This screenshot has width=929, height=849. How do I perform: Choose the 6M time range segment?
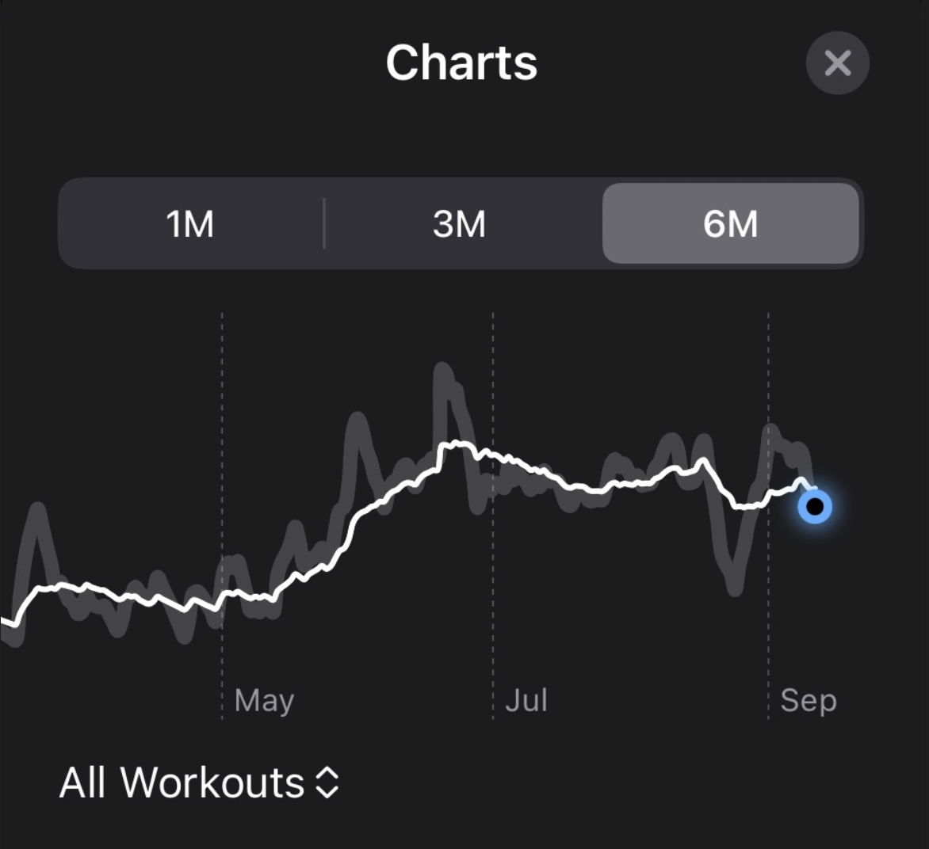click(731, 223)
